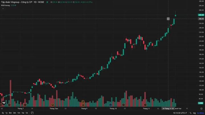The height and width of the screenshot is (115, 205).
Task: Select the 1m time range
Action: [x=19, y=113]
